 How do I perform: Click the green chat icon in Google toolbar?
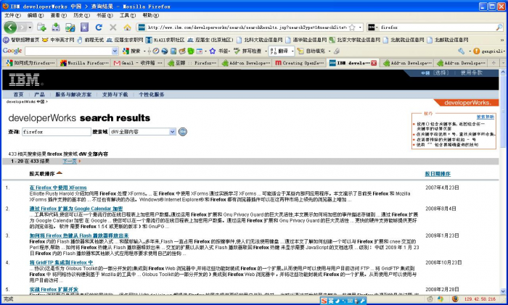[x=190, y=51]
